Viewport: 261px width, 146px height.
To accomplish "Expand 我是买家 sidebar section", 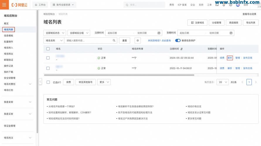I will pos(30,114).
